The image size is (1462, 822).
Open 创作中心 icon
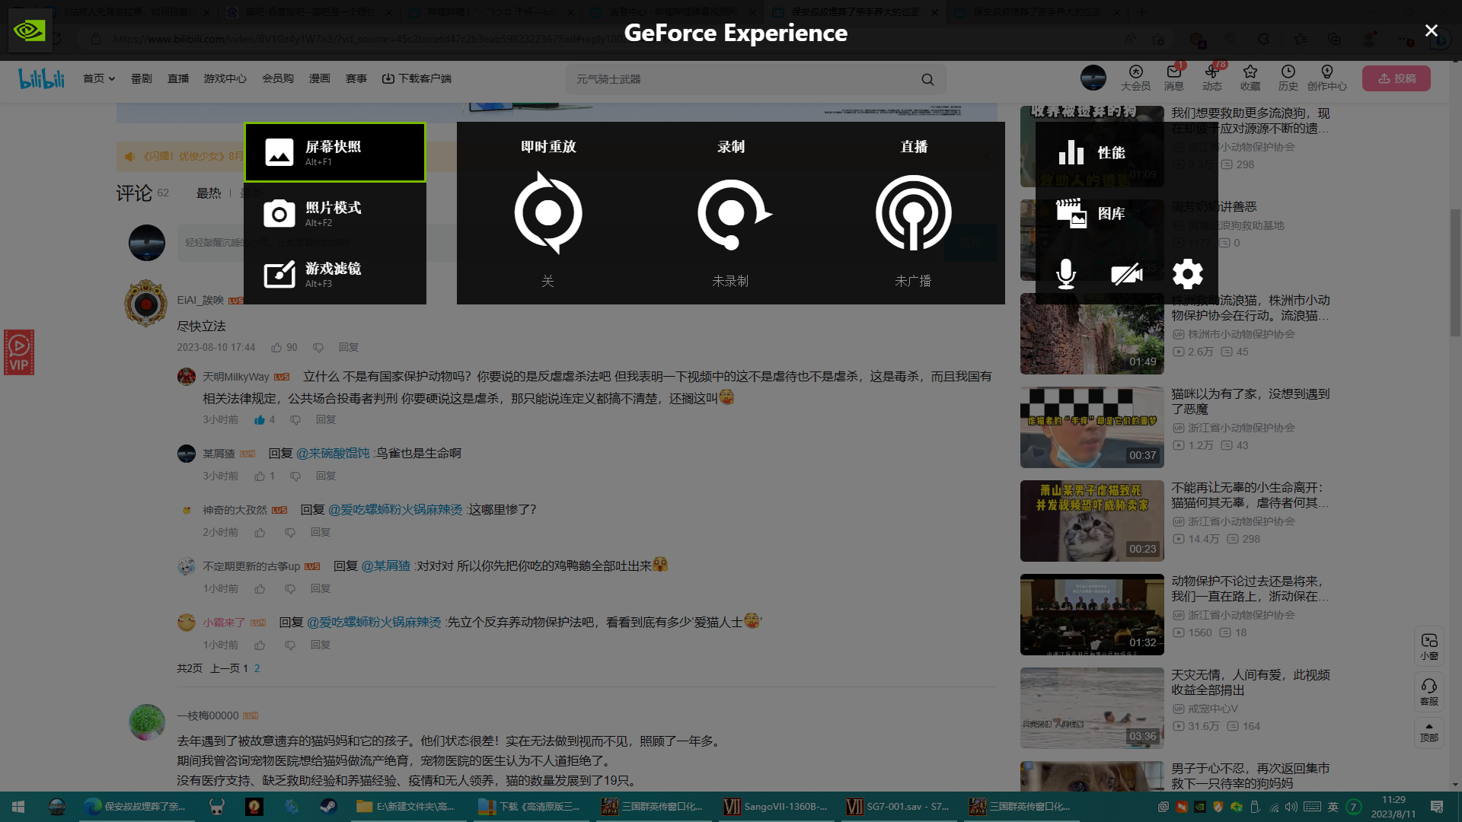pos(1327,78)
